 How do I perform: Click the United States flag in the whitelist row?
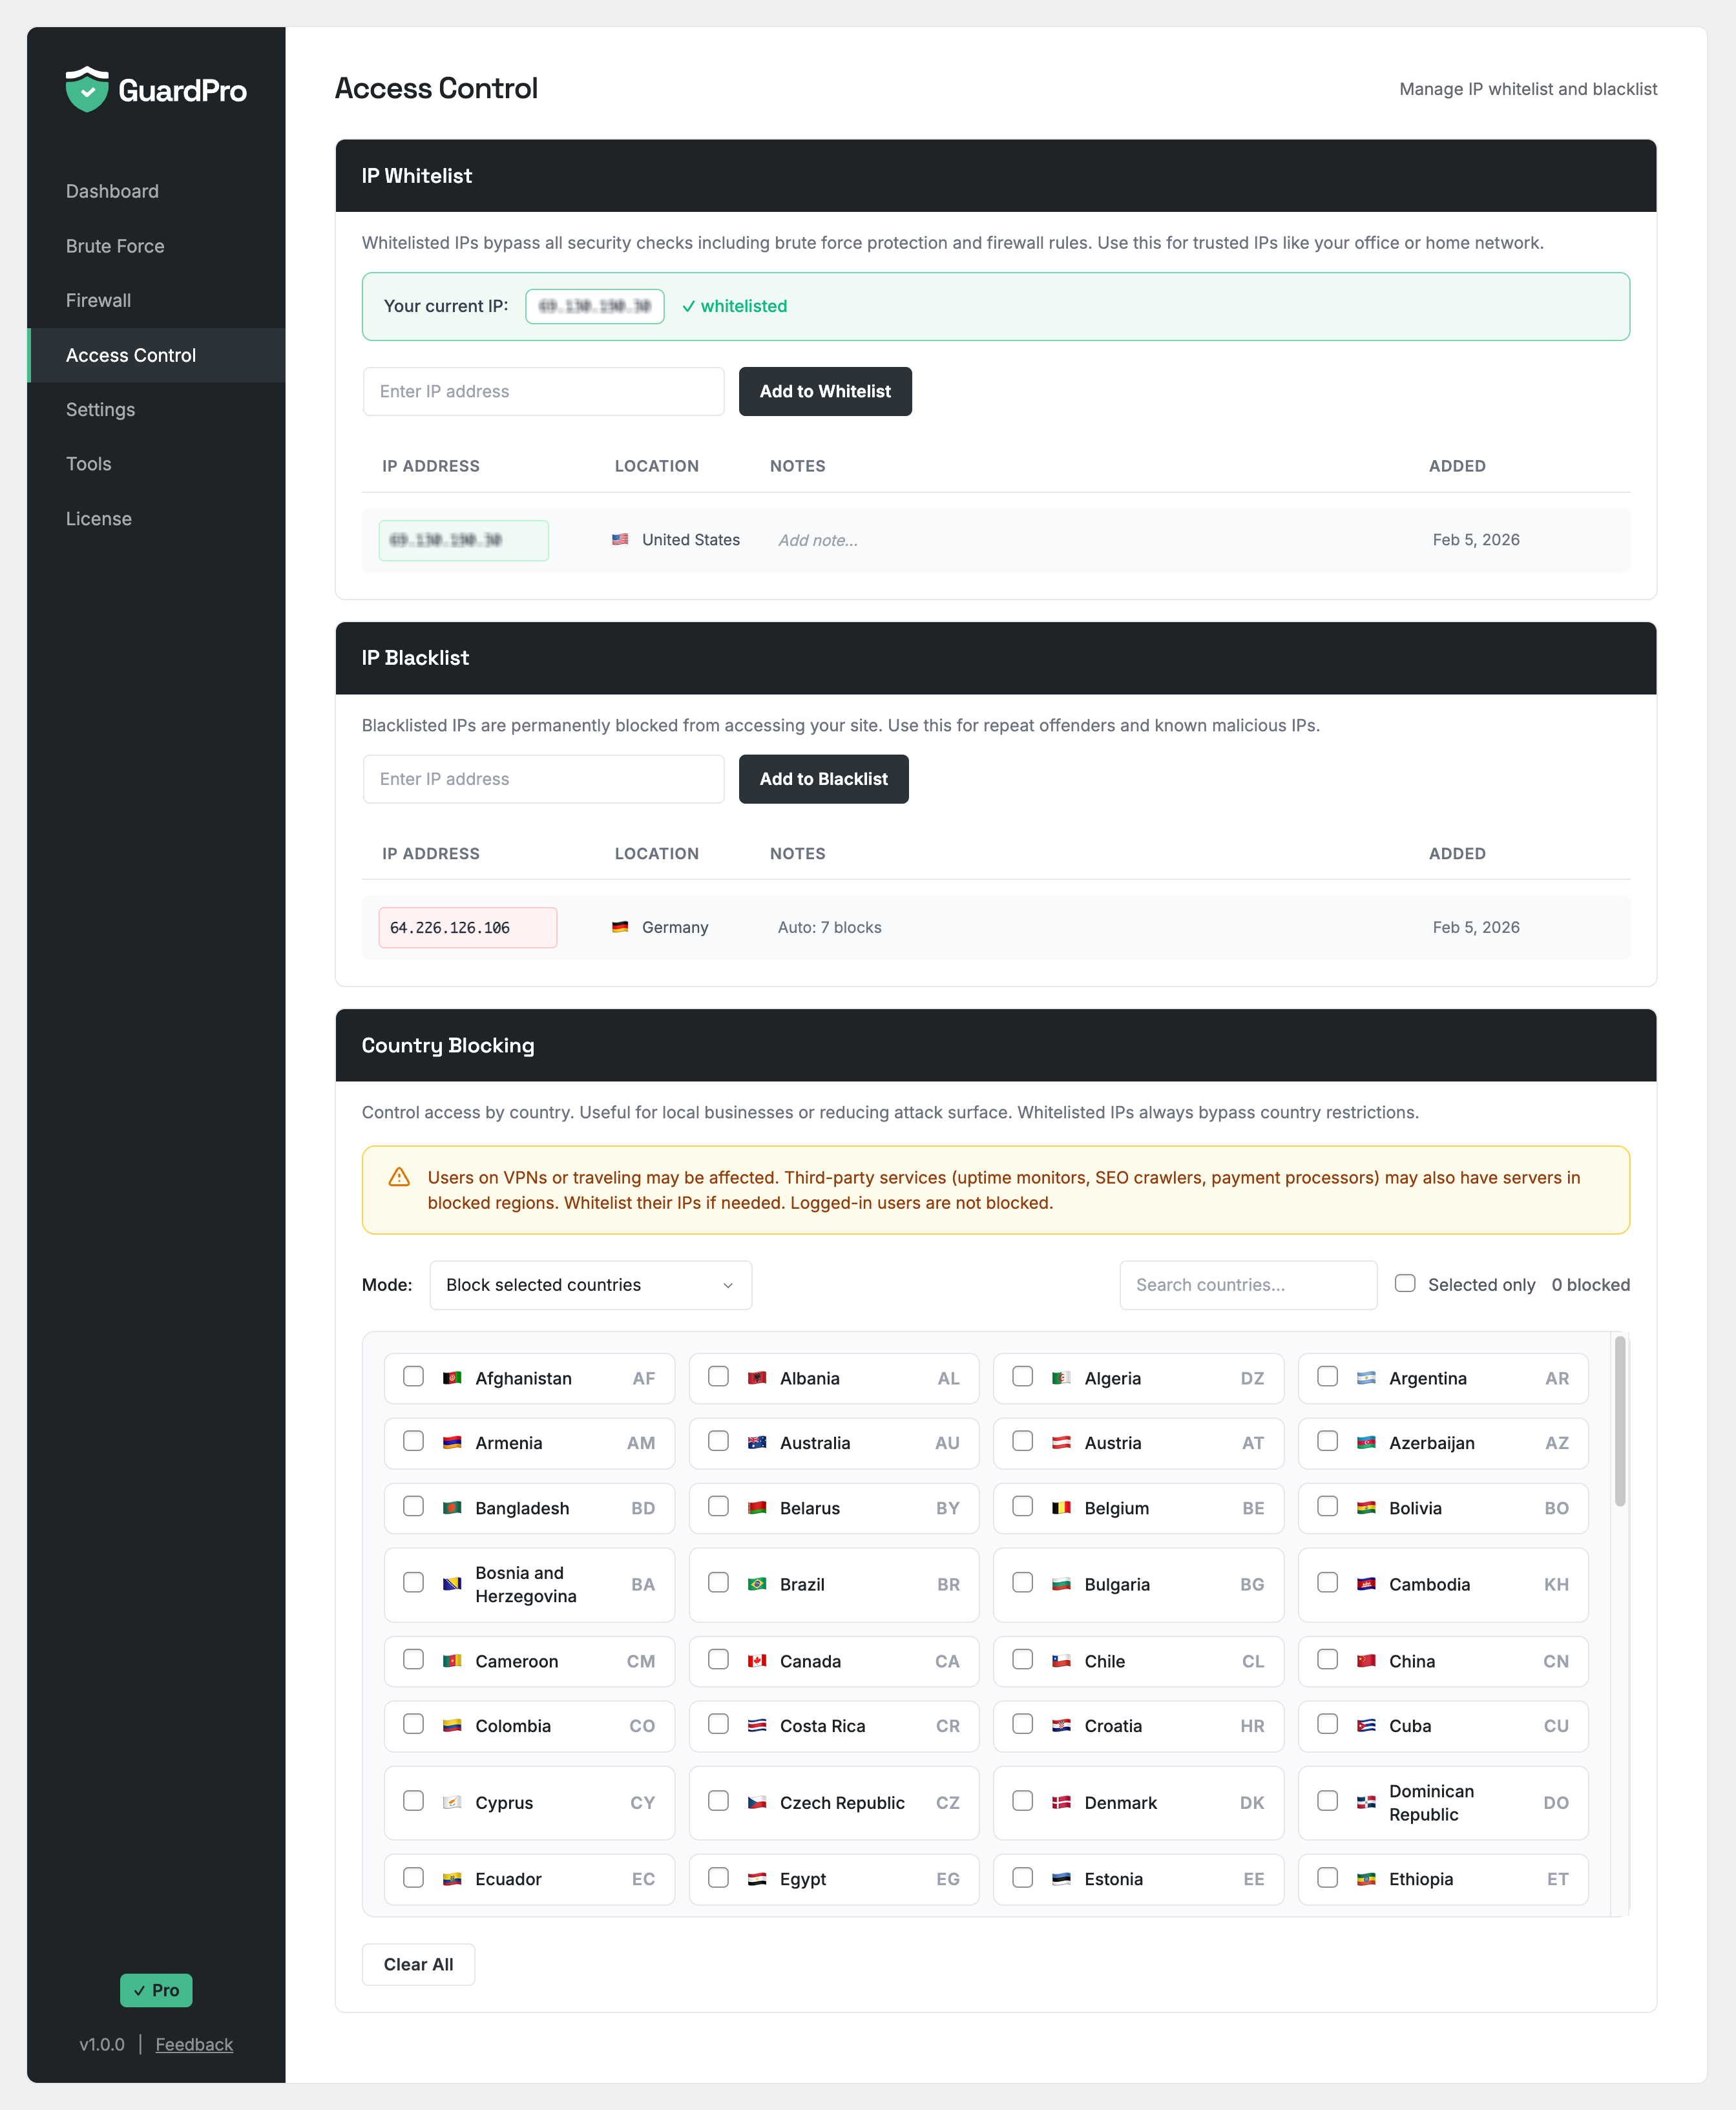pos(620,539)
